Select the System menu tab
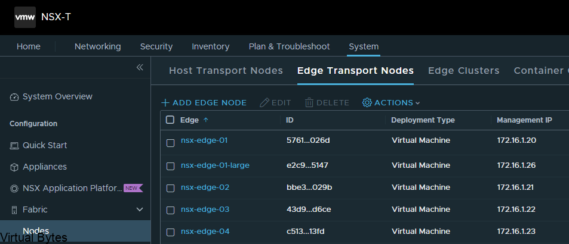The height and width of the screenshot is (244, 569). pyautogui.click(x=364, y=46)
